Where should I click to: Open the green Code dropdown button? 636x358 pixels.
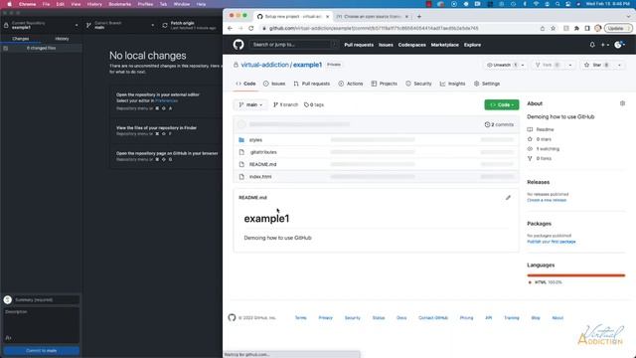tap(501, 104)
